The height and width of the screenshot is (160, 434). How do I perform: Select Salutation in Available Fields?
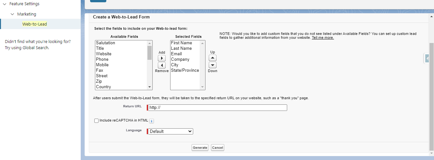105,43
